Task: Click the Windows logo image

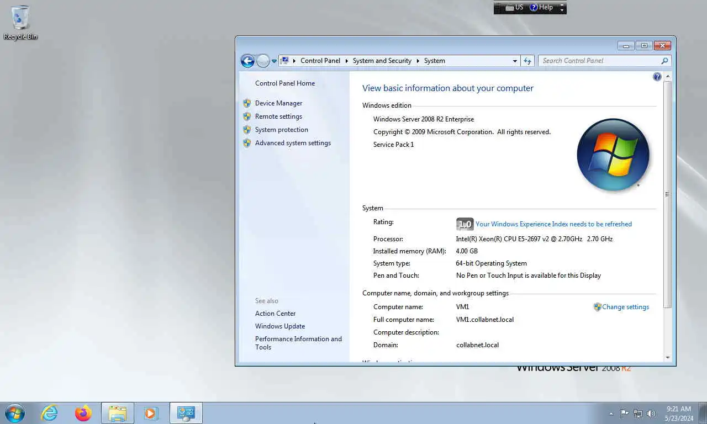Action: click(613, 155)
